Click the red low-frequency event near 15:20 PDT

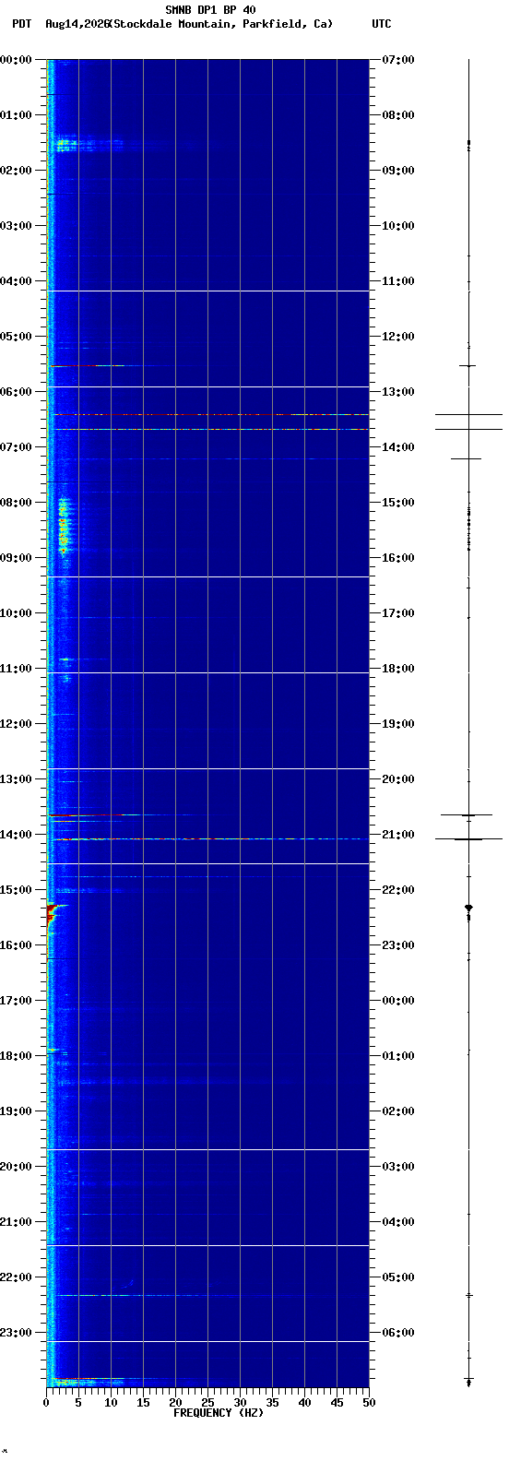coord(52,913)
